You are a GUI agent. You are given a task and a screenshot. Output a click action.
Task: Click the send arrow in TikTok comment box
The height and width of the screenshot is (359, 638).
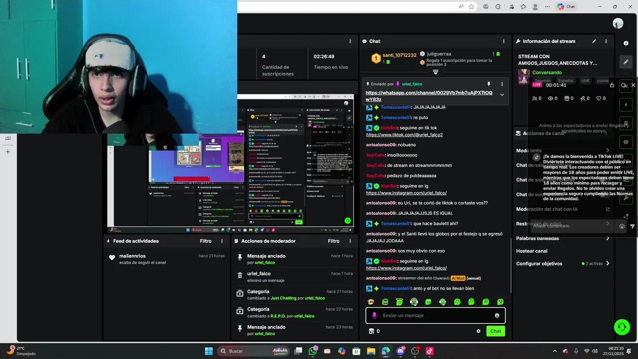pyautogui.click(x=633, y=226)
